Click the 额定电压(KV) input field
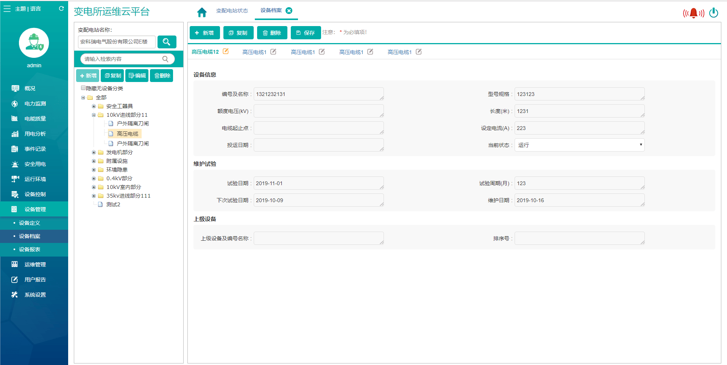Viewport: 727px width, 365px height. coord(318,111)
